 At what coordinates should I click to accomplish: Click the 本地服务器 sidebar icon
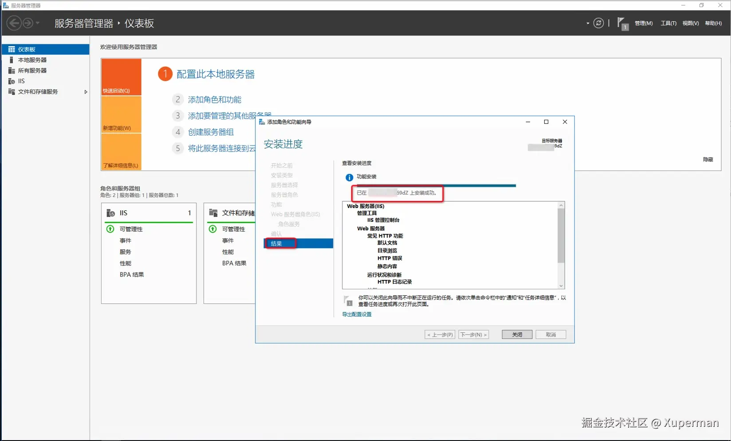tap(12, 60)
